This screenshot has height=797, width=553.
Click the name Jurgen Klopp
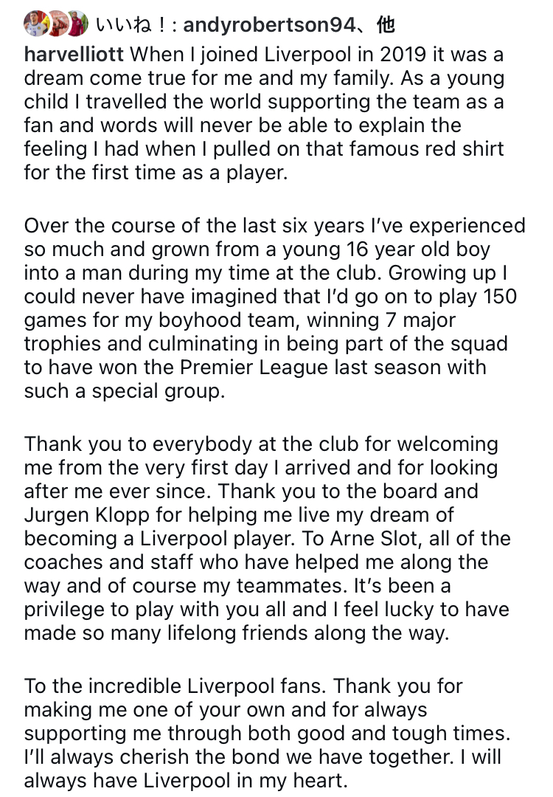87,515
